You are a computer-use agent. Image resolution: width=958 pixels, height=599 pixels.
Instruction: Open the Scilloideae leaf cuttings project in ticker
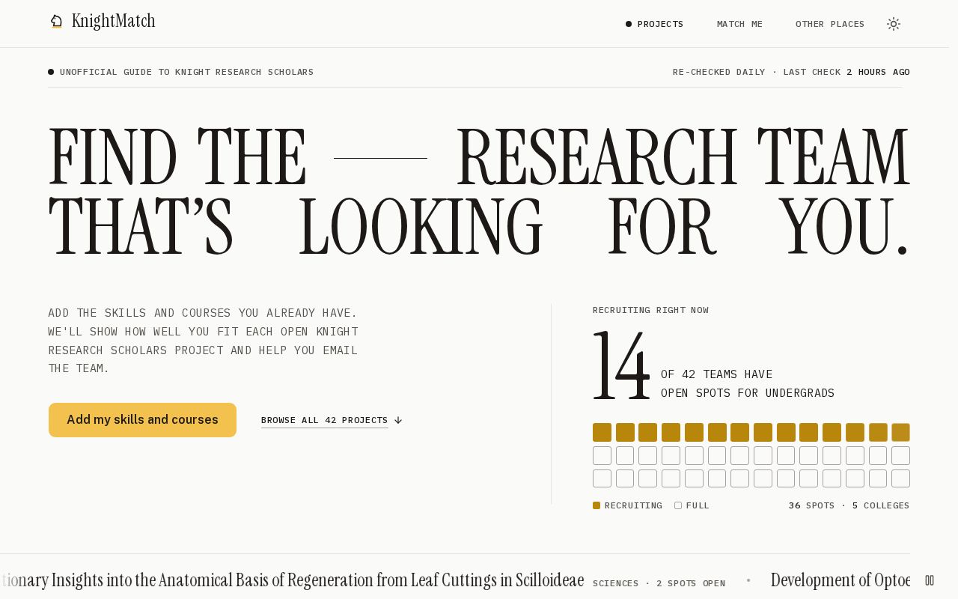coord(292,580)
